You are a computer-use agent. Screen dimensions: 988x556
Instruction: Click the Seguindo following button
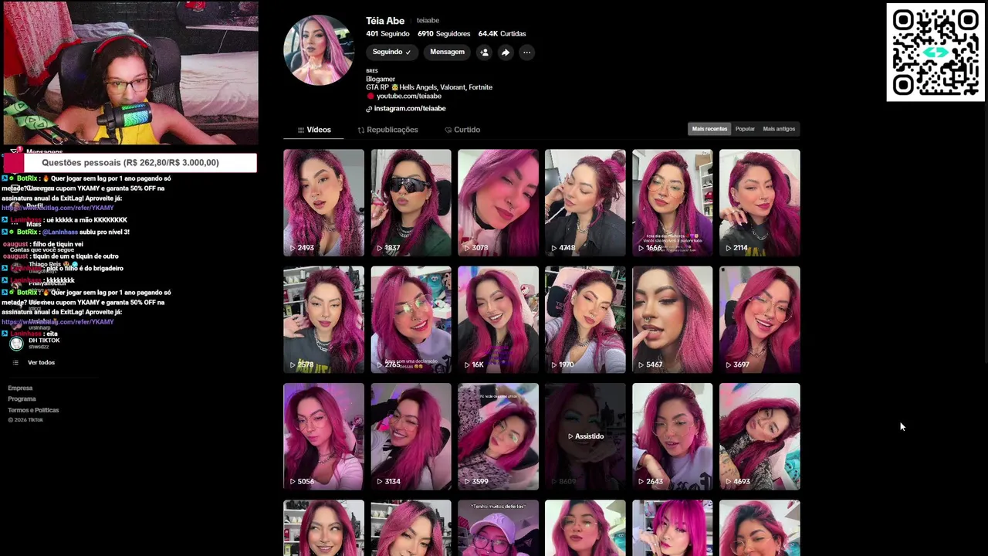click(391, 53)
